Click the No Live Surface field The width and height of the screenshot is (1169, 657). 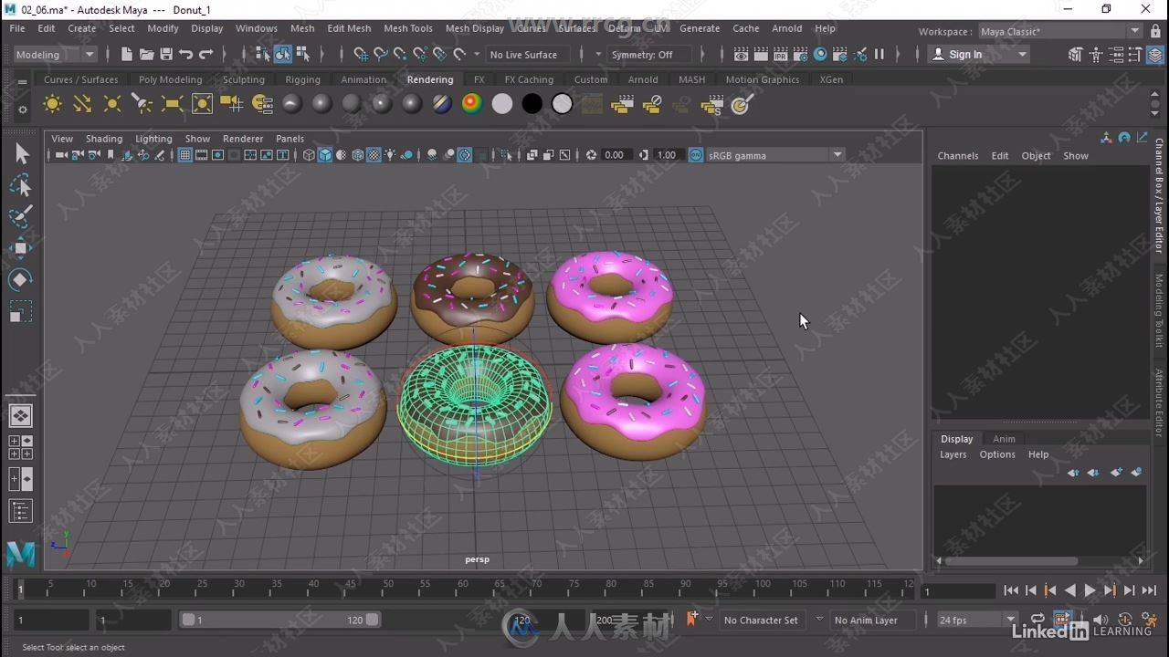click(x=527, y=55)
